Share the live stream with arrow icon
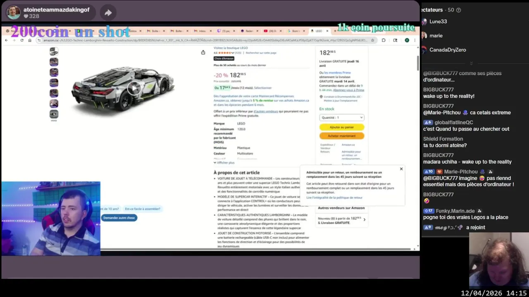The image size is (529, 297). pos(108,13)
